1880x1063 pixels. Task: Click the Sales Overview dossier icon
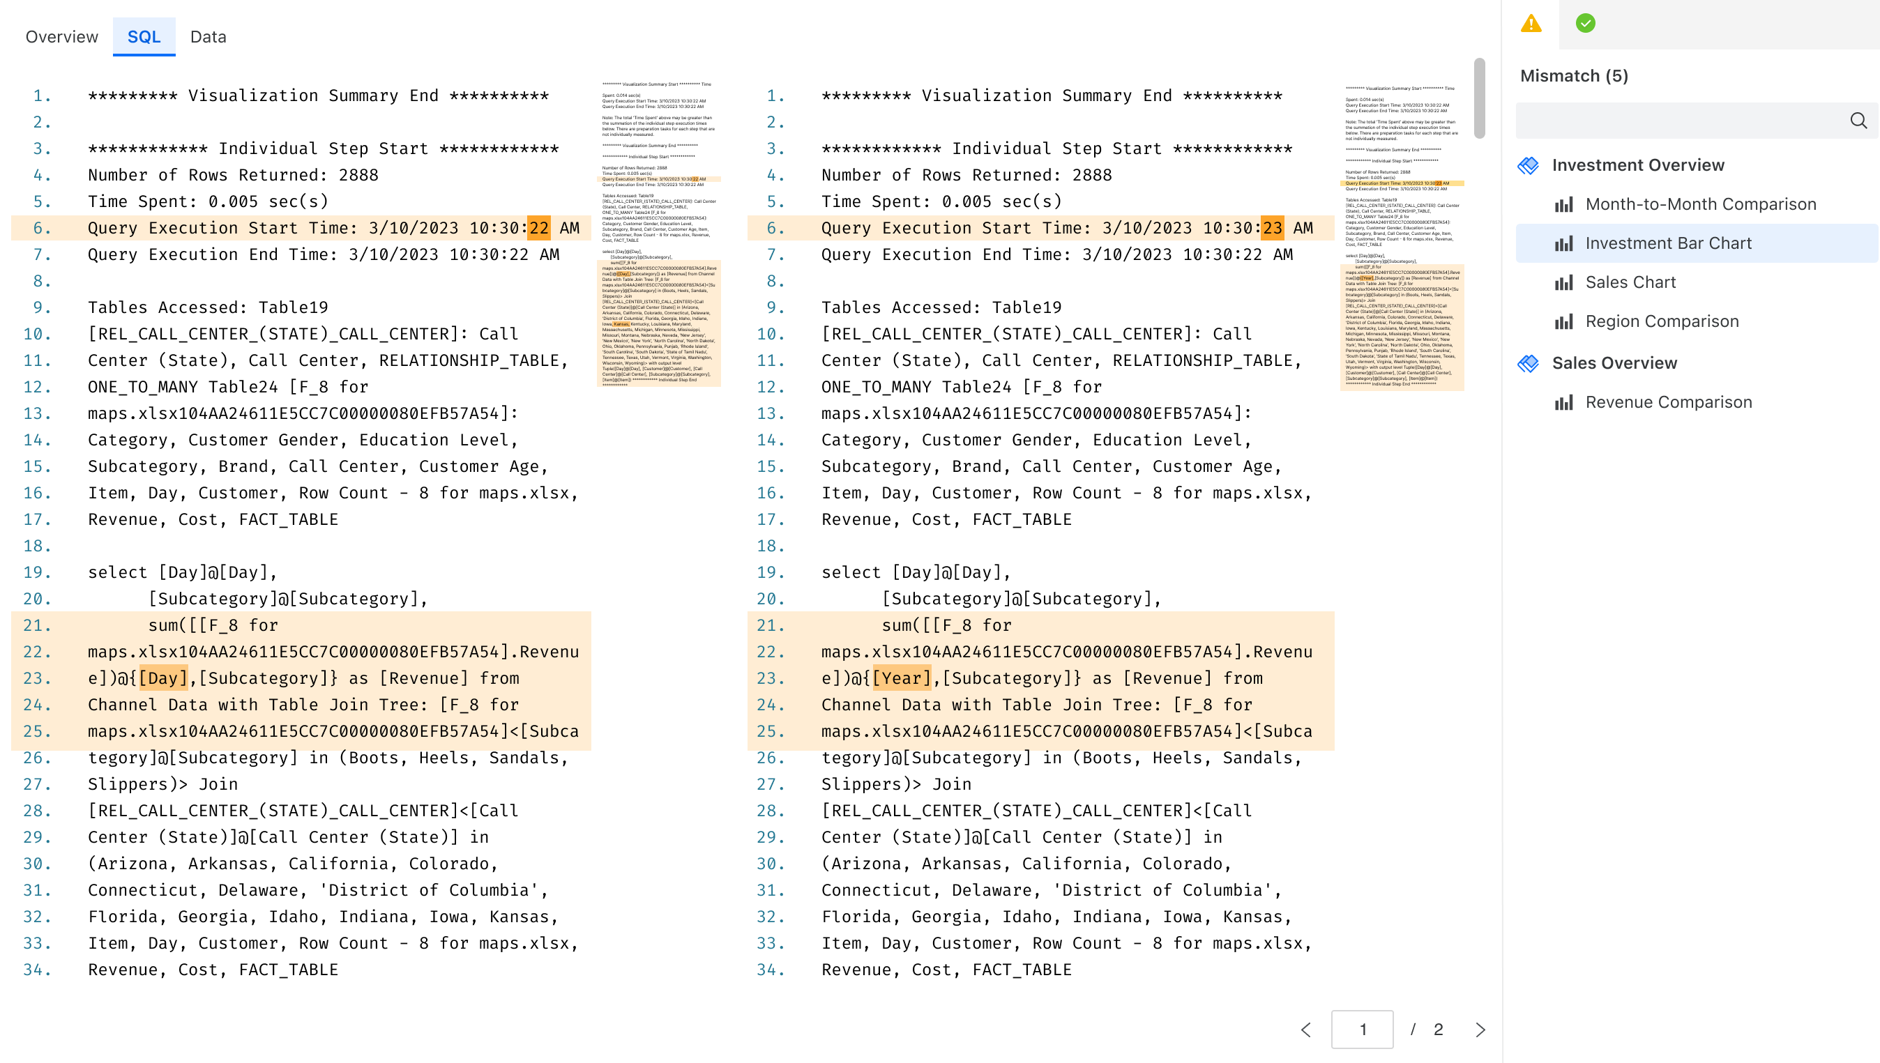pyautogui.click(x=1527, y=364)
